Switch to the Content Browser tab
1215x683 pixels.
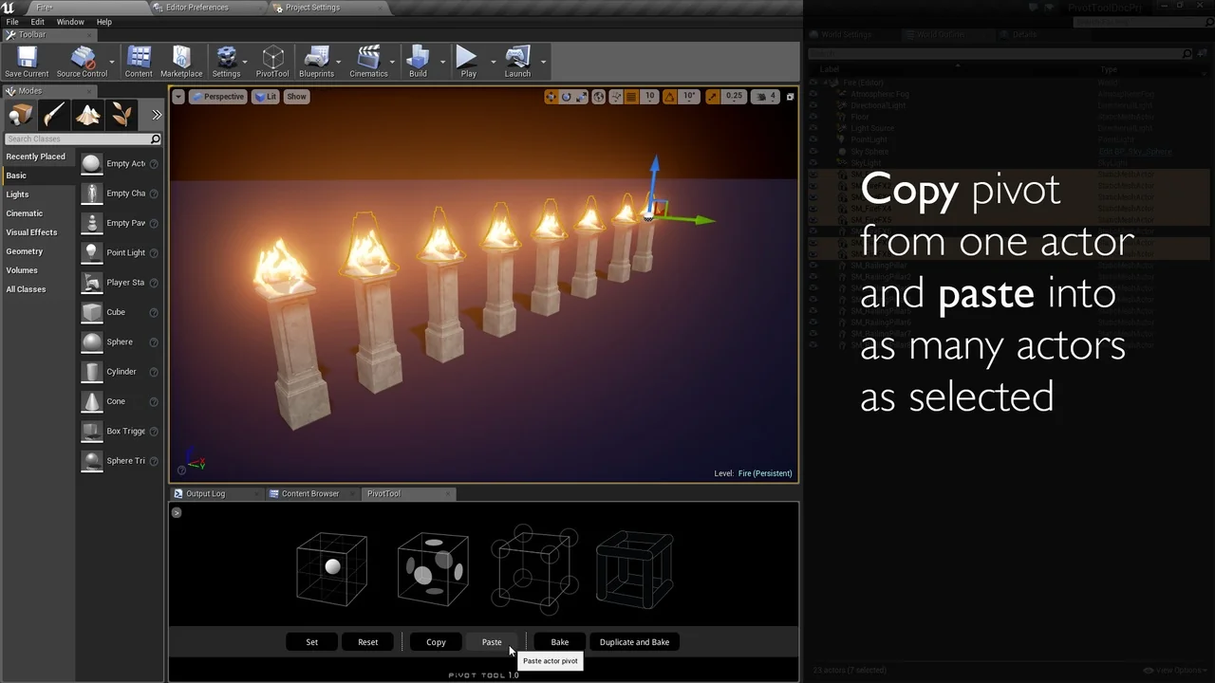[310, 493]
